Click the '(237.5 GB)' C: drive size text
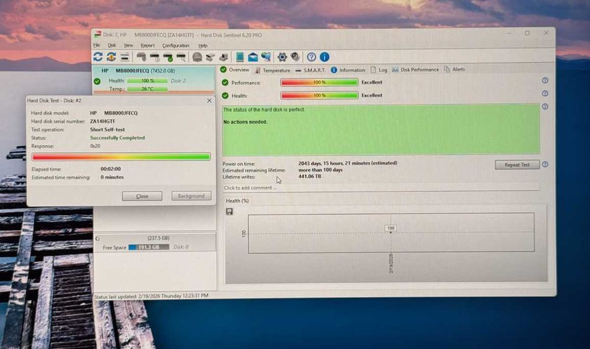Image resolution: width=590 pixels, height=349 pixels. click(158, 238)
